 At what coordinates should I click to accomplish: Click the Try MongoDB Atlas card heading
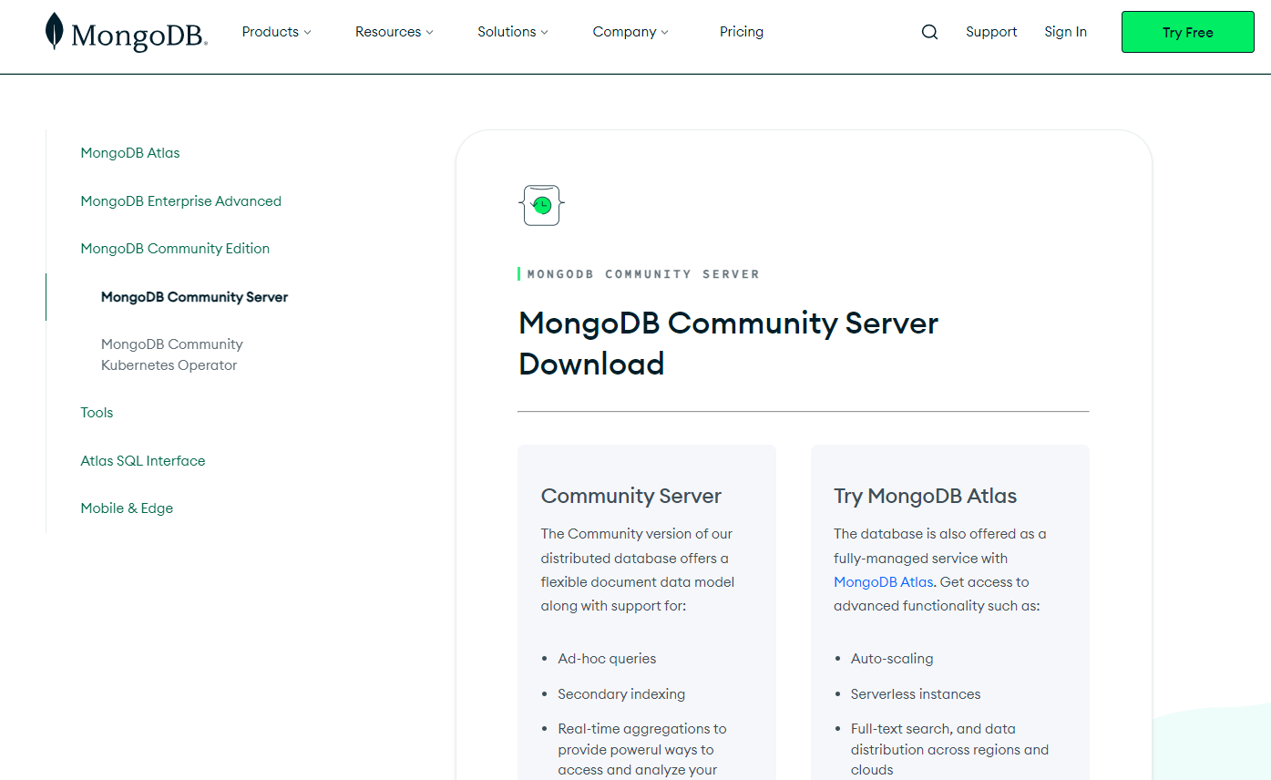[x=925, y=496]
